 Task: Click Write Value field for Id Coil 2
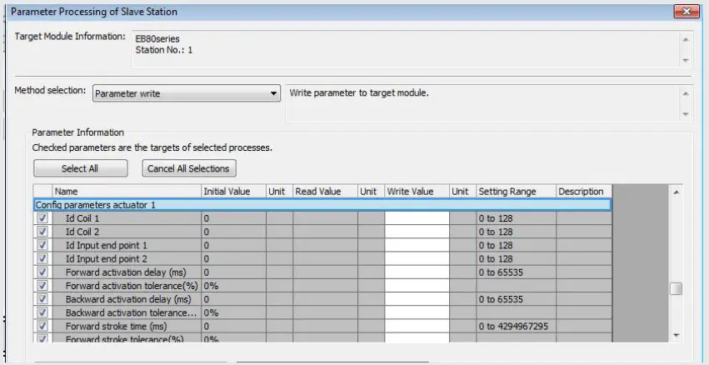(417, 232)
